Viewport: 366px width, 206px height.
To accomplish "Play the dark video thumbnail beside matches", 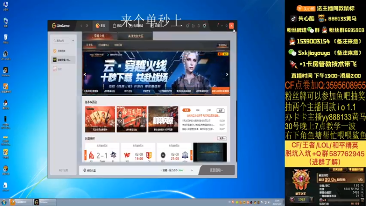I will 210,152.
